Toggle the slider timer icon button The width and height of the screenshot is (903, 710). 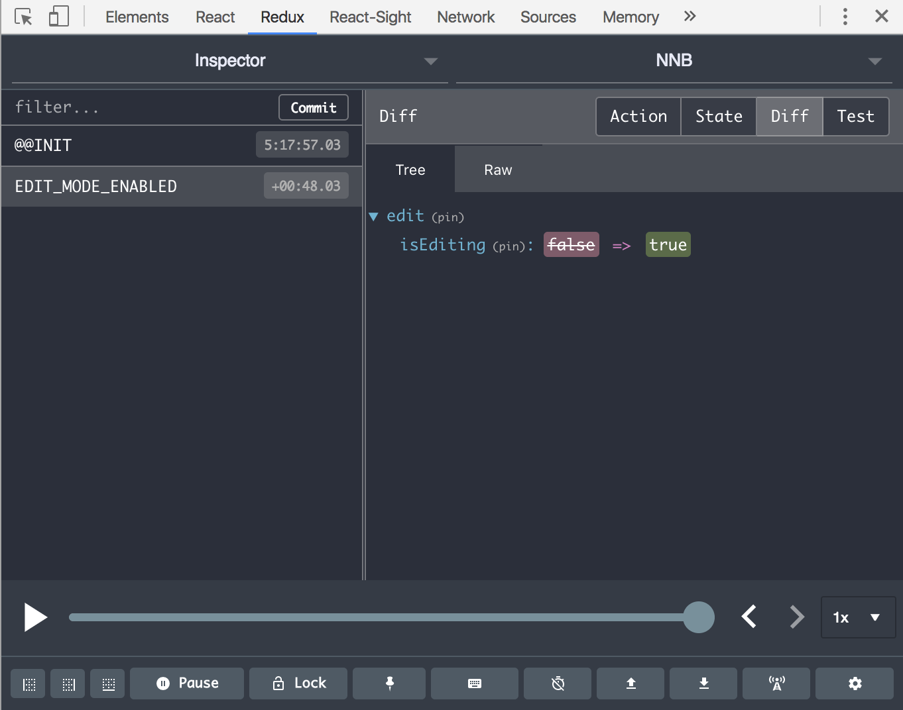pyautogui.click(x=558, y=684)
